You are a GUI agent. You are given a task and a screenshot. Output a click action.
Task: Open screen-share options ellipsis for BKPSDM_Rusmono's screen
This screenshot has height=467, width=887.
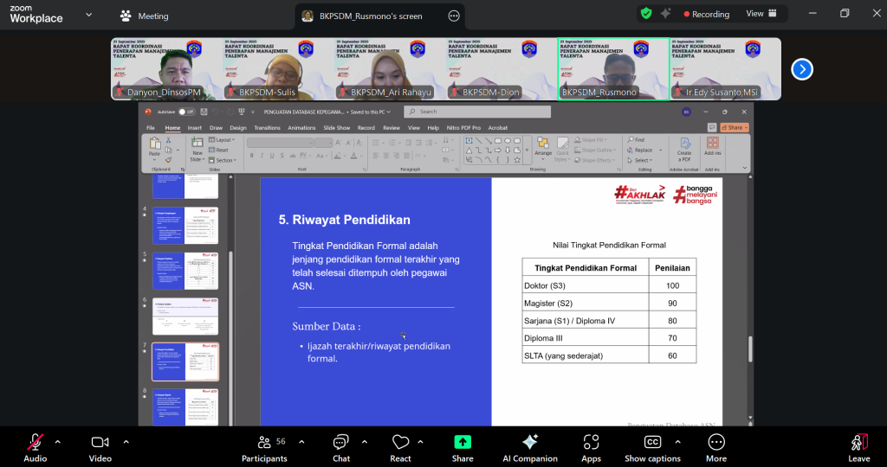[x=454, y=16]
